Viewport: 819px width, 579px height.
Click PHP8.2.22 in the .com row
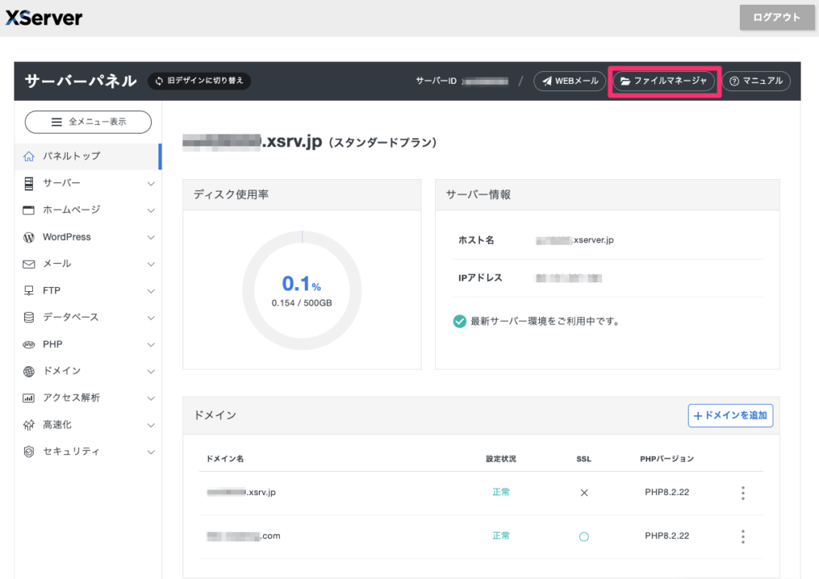667,536
